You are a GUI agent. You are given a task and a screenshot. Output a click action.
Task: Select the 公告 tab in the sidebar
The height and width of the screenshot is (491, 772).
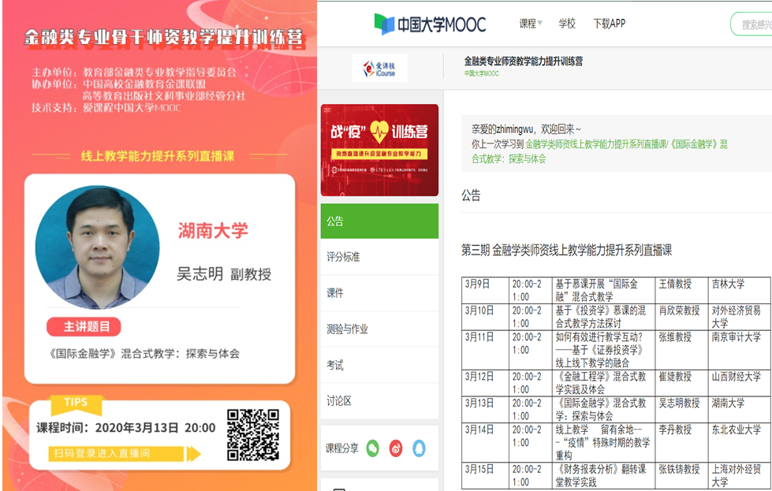pyautogui.click(x=379, y=221)
